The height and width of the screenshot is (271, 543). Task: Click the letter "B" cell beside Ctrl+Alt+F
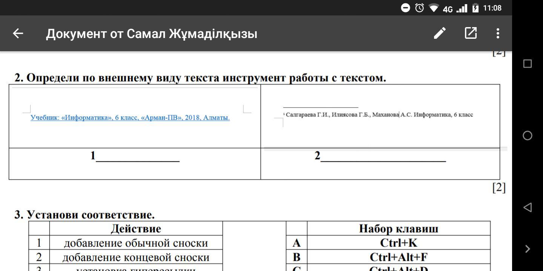pyautogui.click(x=296, y=257)
